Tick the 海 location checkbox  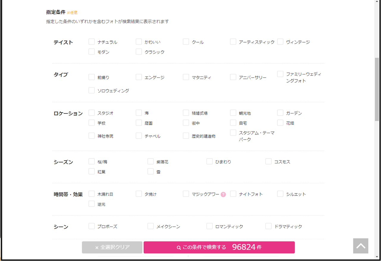tap(139, 113)
